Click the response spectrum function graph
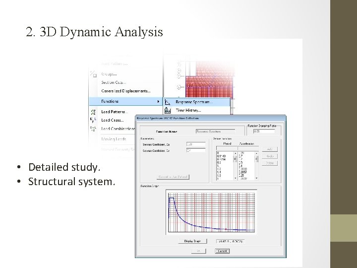 click(x=212, y=212)
